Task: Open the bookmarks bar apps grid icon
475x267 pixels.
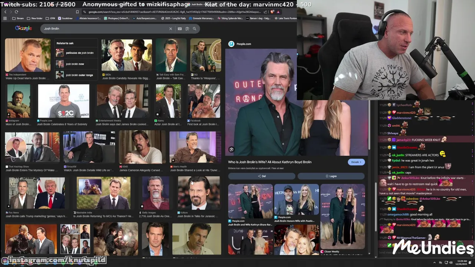Action: 5,18
